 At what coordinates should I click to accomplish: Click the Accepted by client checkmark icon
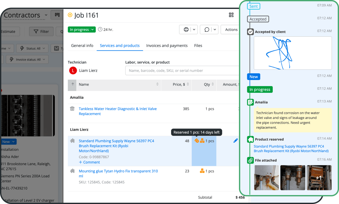tap(250, 32)
